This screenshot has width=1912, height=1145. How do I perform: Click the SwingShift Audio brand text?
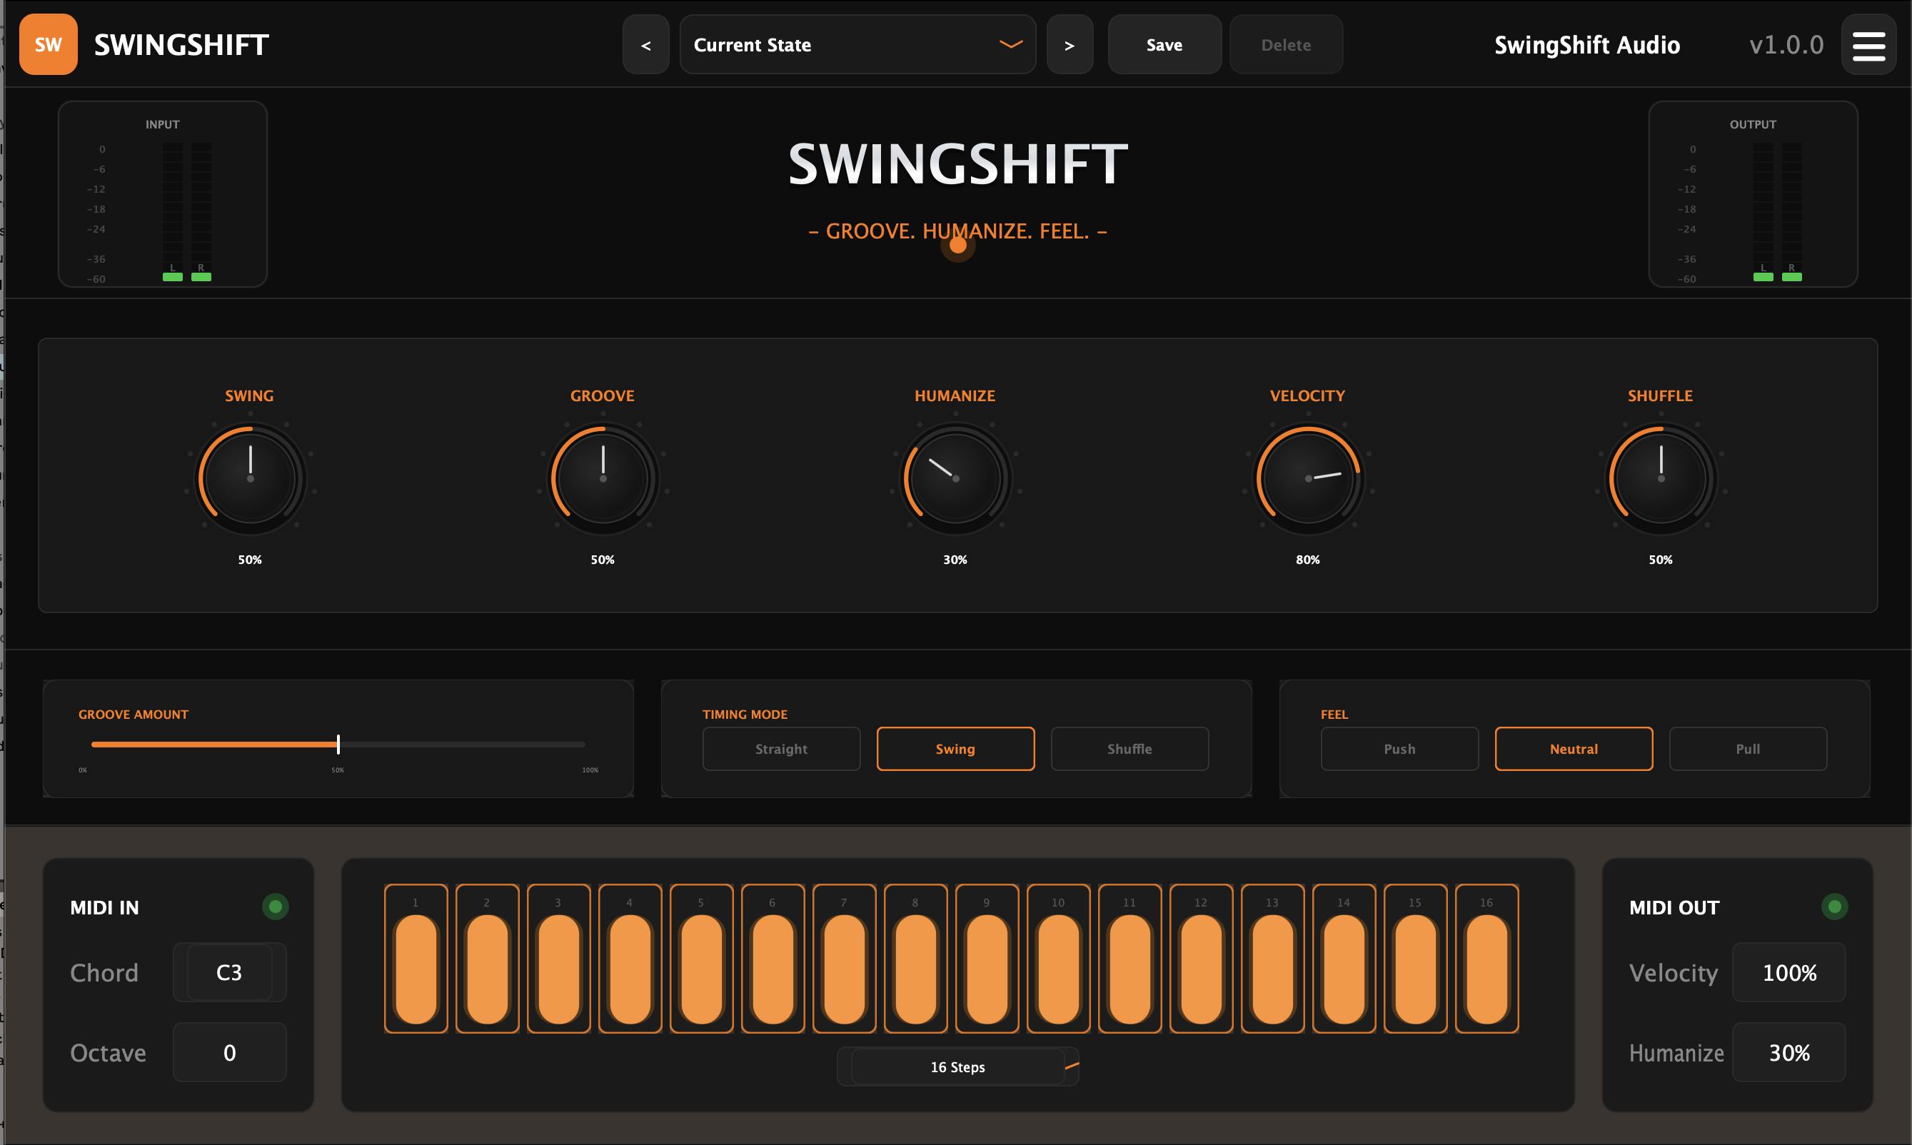[1587, 45]
